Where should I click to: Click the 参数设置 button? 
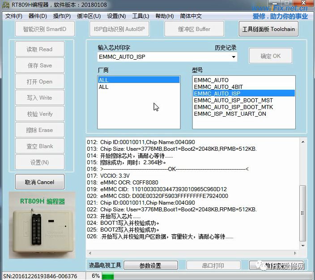pos(150,266)
